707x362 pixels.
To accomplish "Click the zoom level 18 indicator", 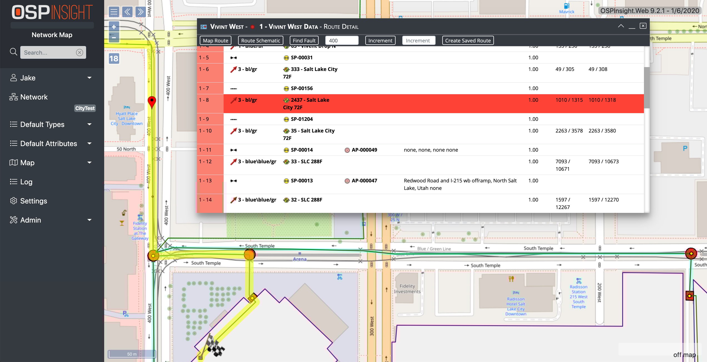I will pyautogui.click(x=114, y=58).
